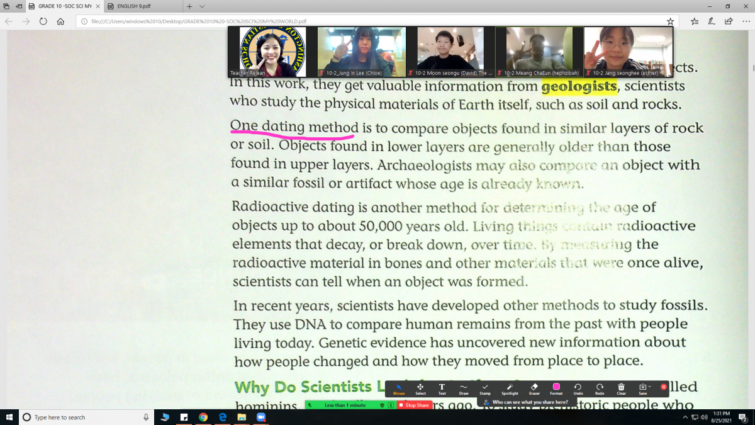Click the underlined text 'One dating method'
Image resolution: width=755 pixels, height=425 pixels.
pos(294,127)
